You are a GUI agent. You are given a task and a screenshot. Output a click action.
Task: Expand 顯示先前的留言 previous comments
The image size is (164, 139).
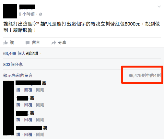click(x=18, y=75)
